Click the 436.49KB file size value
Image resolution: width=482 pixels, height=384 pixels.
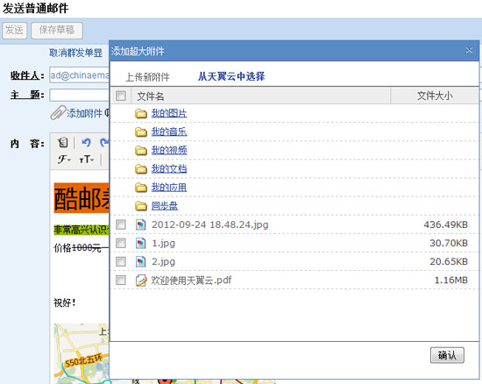pos(446,224)
